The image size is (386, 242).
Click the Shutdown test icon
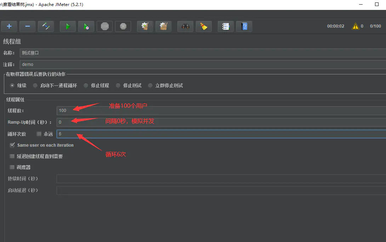123,26
